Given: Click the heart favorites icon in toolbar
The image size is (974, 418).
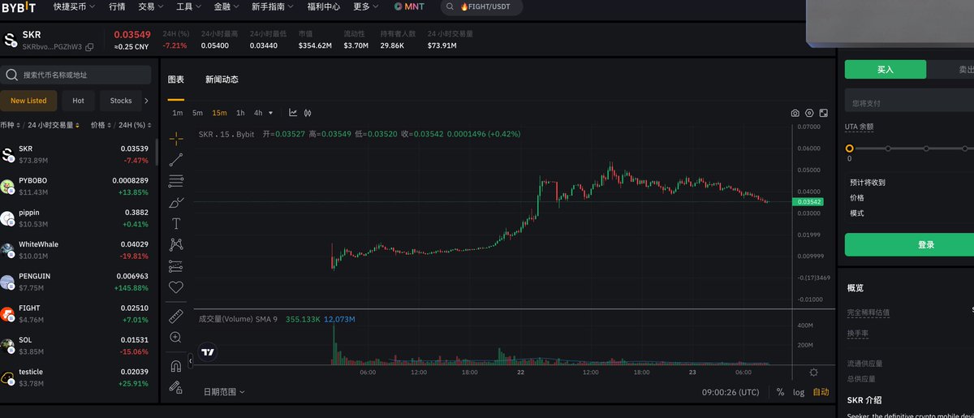Looking at the screenshot, I should tap(176, 287).
